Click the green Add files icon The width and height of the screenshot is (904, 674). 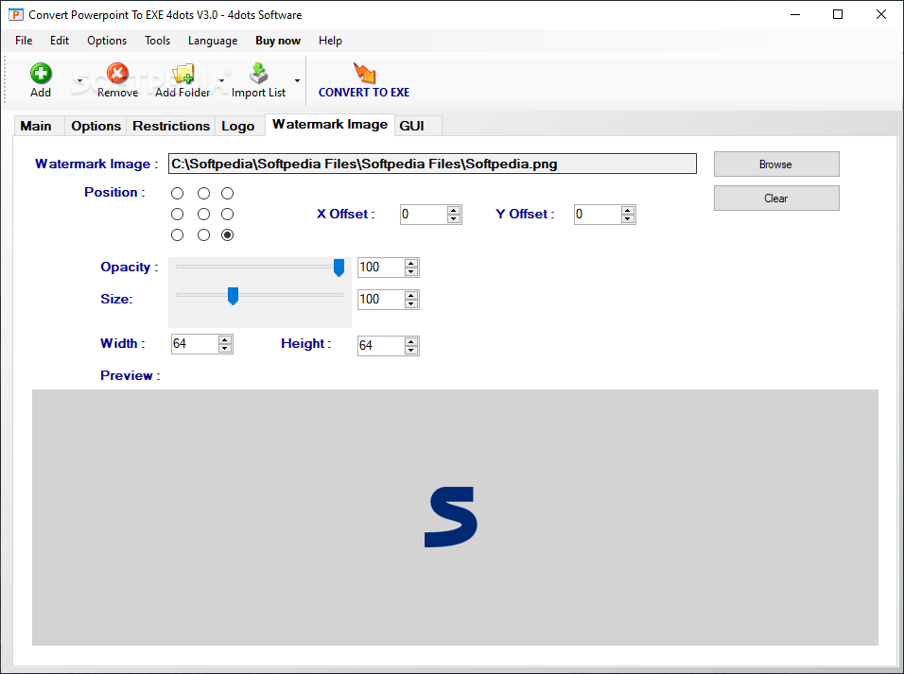(41, 73)
